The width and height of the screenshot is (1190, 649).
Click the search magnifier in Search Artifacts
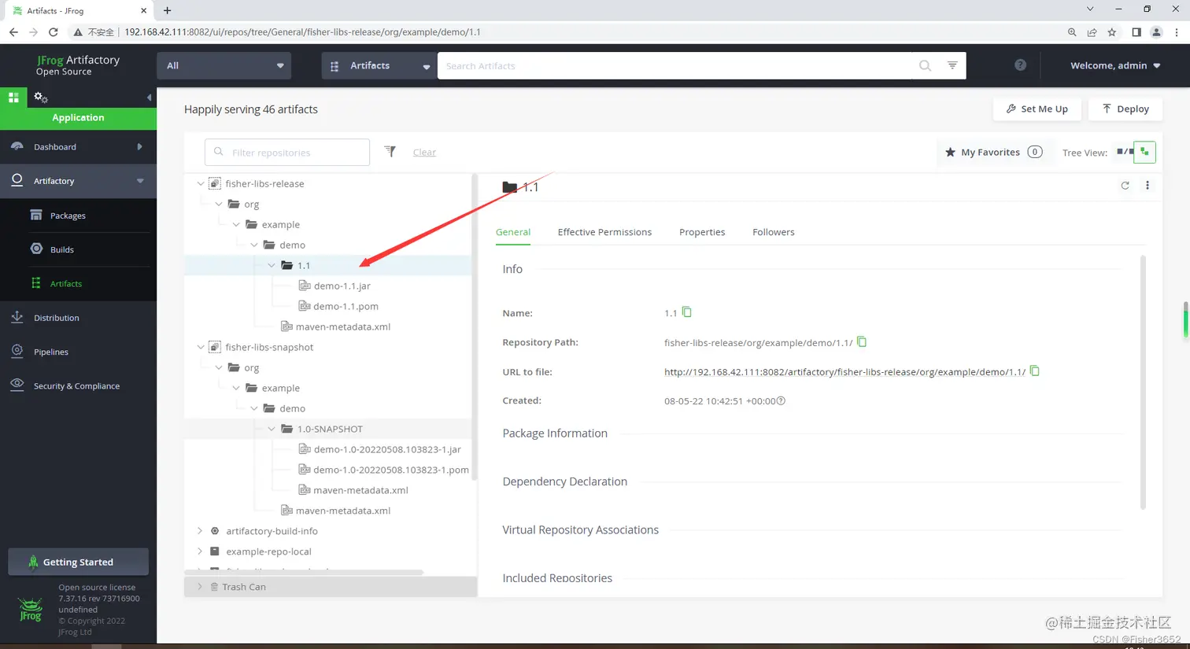click(x=925, y=66)
